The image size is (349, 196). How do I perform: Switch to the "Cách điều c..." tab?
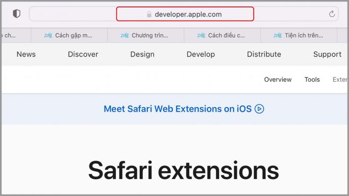coord(222,35)
